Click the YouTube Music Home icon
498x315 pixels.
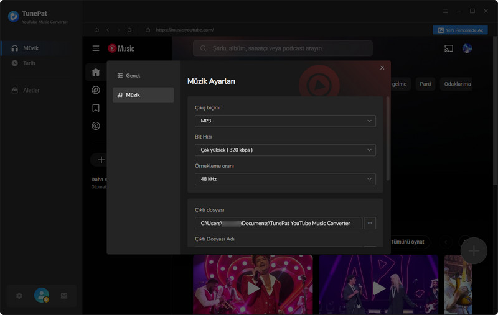click(95, 72)
